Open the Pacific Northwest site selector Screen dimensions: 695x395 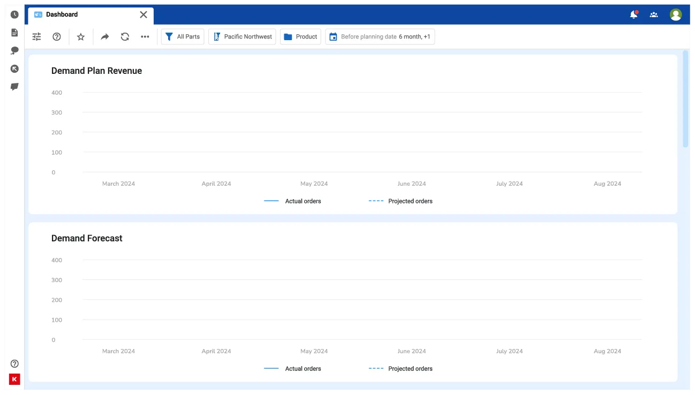(x=242, y=36)
